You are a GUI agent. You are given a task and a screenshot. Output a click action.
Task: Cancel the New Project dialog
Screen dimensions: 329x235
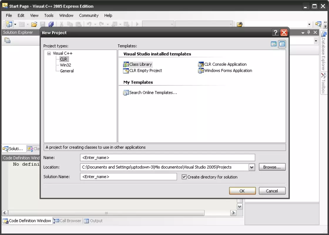point(272,191)
